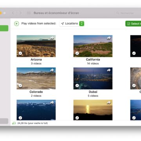The width and height of the screenshot is (141, 141).
Task: Click the Select All button
Action: coord(133,23)
